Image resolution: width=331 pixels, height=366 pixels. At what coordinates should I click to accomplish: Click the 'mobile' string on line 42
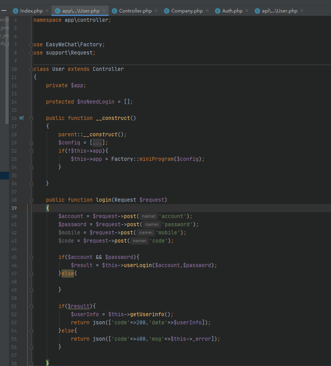click(x=168, y=232)
